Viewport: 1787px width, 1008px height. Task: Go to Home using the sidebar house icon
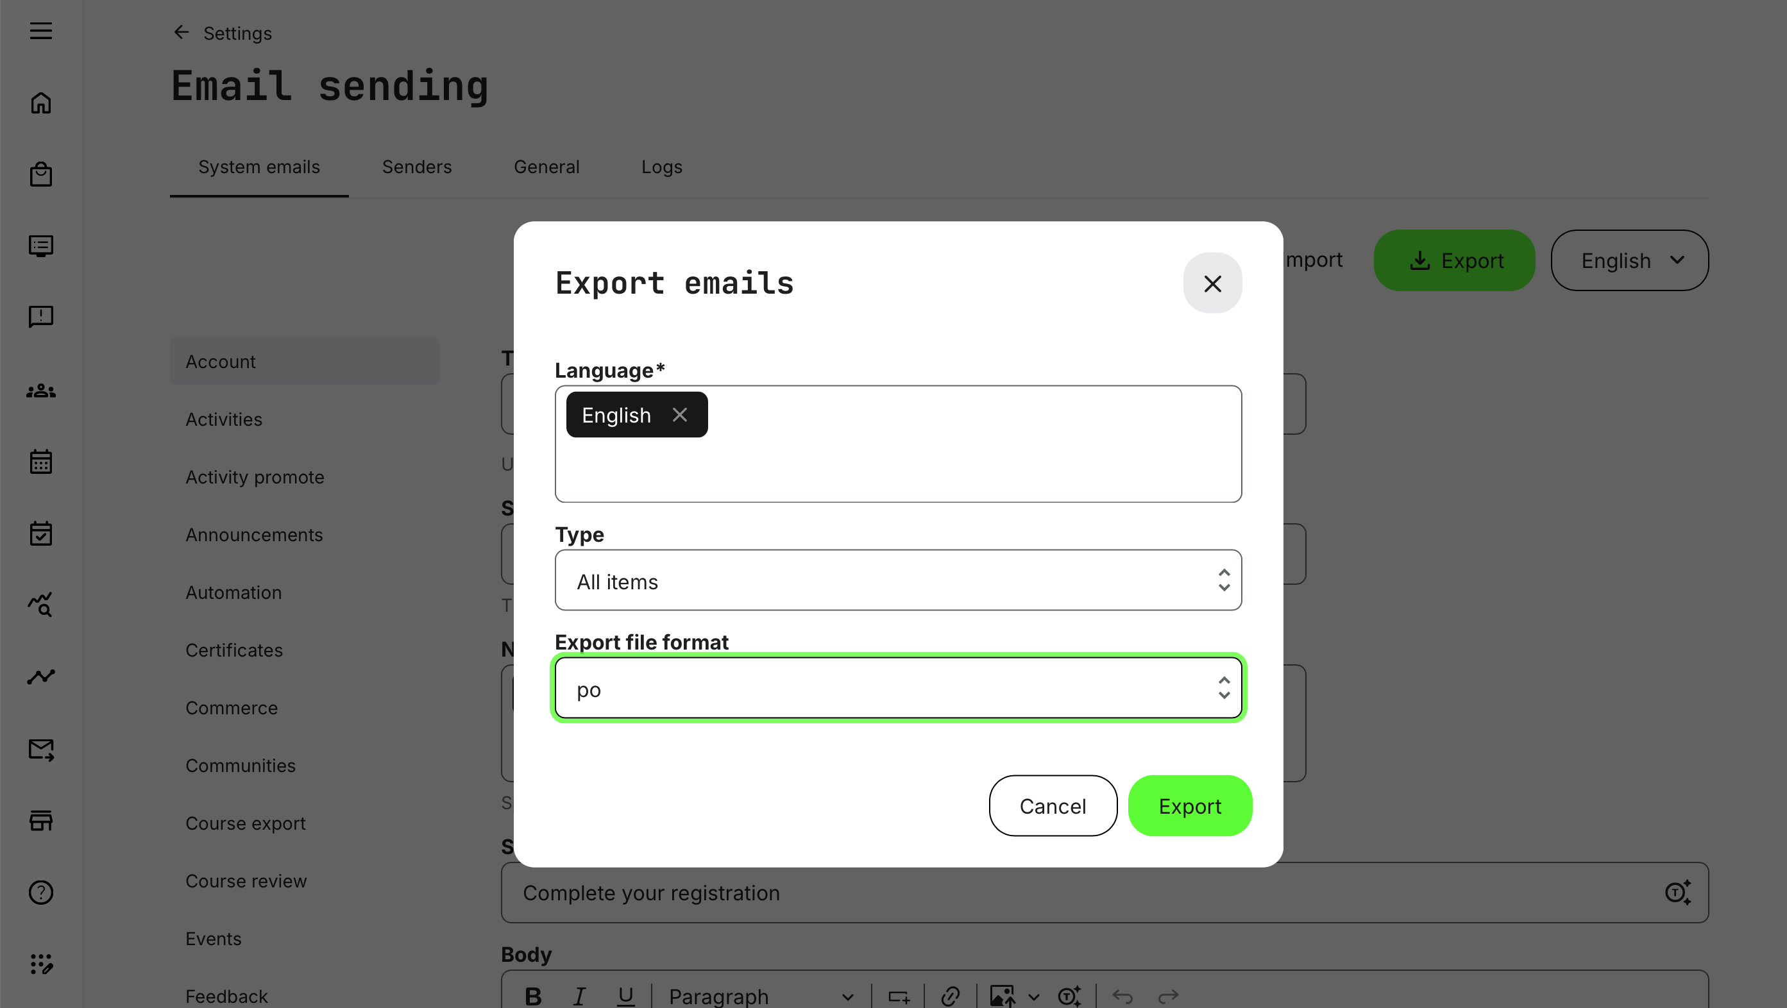[x=40, y=103]
